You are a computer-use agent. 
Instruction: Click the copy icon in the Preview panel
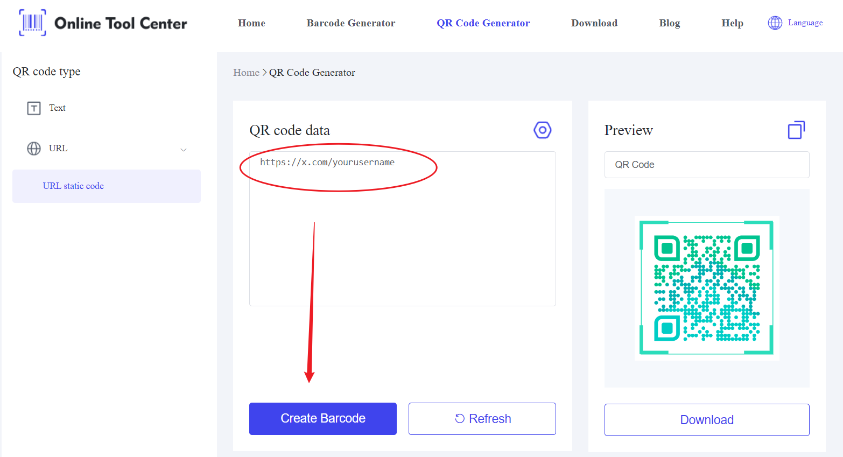[x=796, y=130]
